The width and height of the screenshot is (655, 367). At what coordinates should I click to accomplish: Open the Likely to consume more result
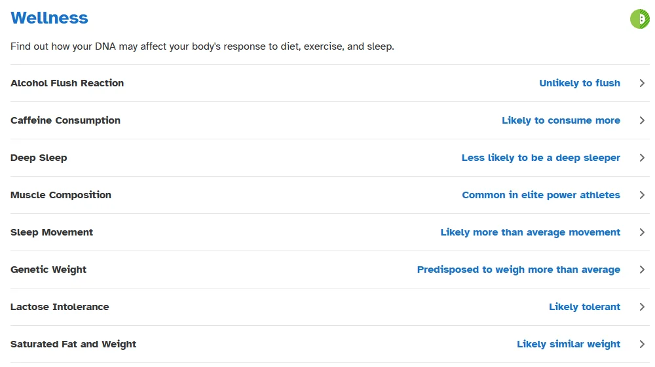pos(561,120)
